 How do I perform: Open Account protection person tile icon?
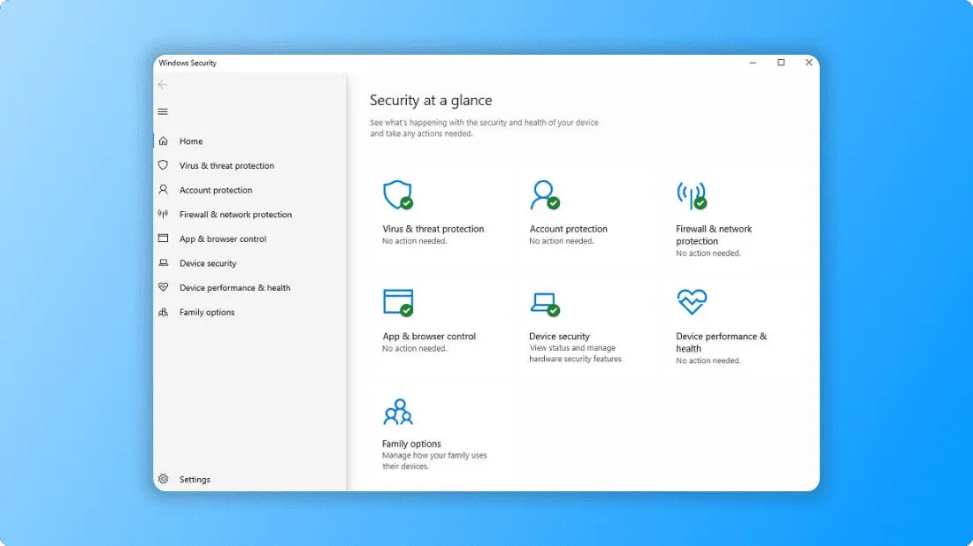point(545,195)
